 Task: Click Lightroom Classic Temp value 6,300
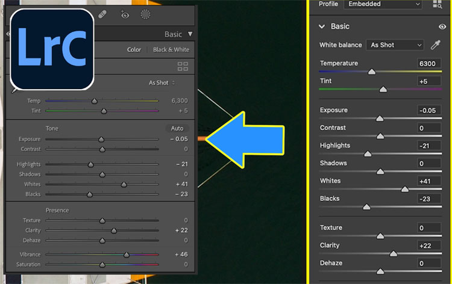[180, 100]
